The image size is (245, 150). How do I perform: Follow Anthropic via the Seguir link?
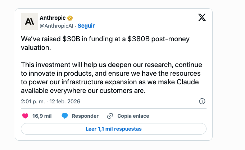point(86,26)
